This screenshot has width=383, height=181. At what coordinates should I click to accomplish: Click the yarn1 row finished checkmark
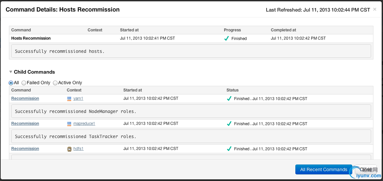229,98
